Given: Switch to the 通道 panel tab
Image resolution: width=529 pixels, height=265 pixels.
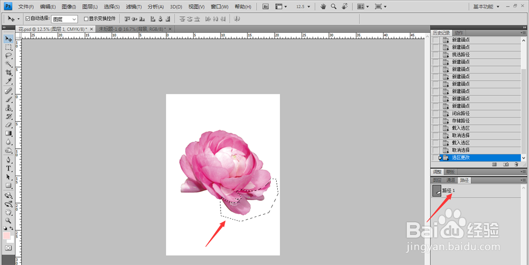Looking at the screenshot, I should [x=451, y=180].
